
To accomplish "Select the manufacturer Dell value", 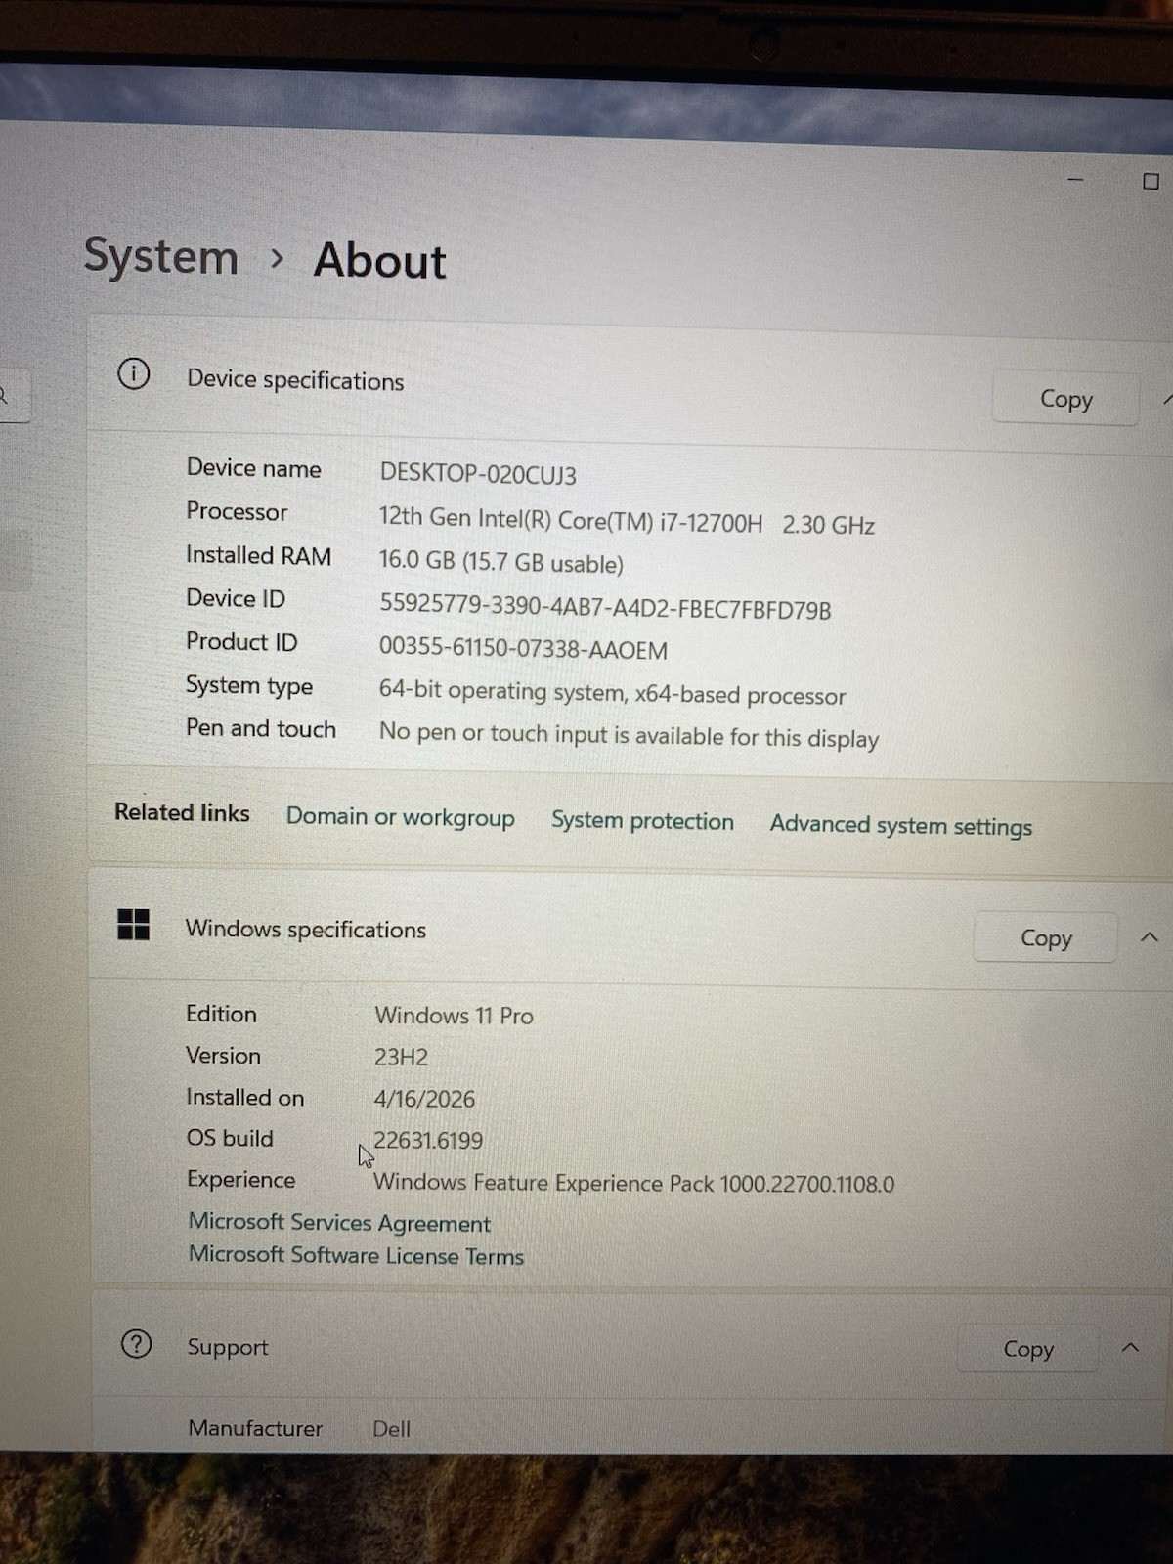I will pyautogui.click(x=391, y=1429).
